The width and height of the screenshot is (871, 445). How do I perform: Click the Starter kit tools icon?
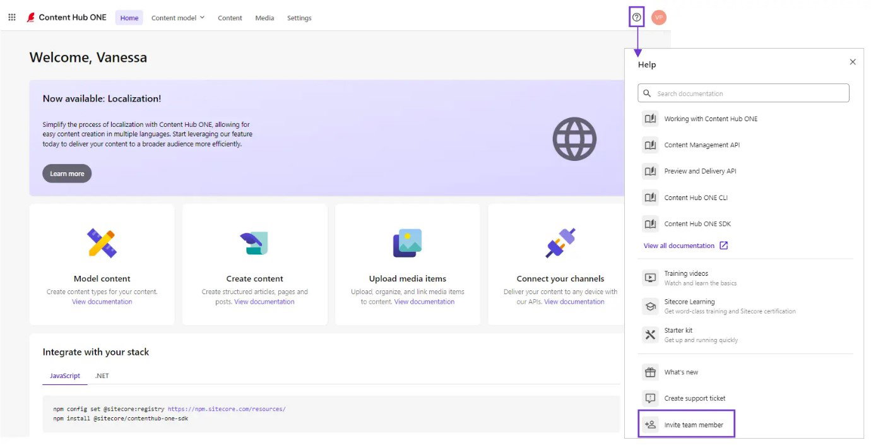pos(650,335)
